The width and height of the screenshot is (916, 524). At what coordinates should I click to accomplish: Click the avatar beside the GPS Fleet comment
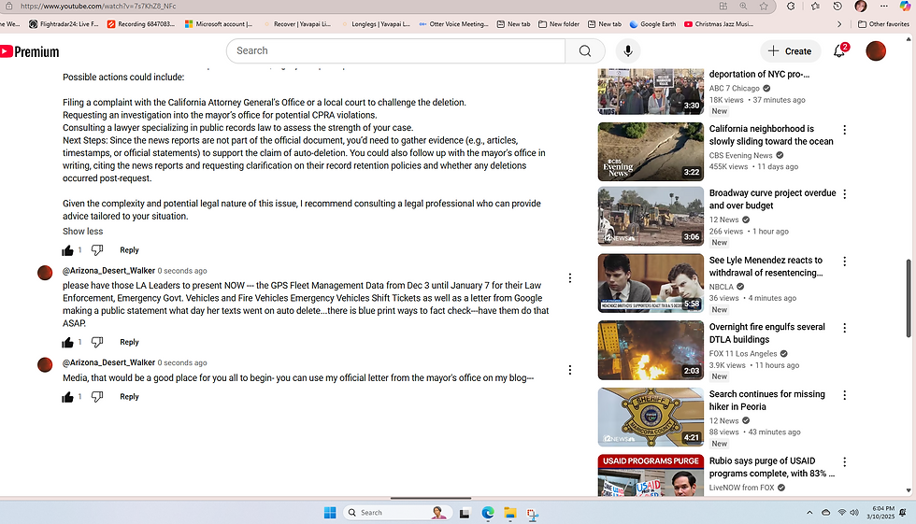pos(45,273)
